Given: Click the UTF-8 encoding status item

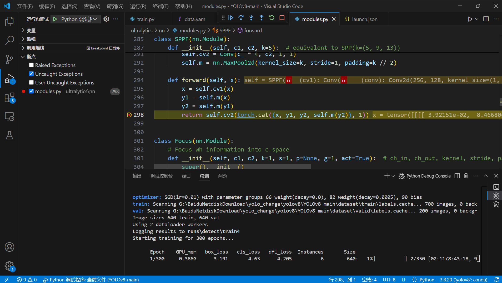Looking at the screenshot, I should [x=389, y=280].
